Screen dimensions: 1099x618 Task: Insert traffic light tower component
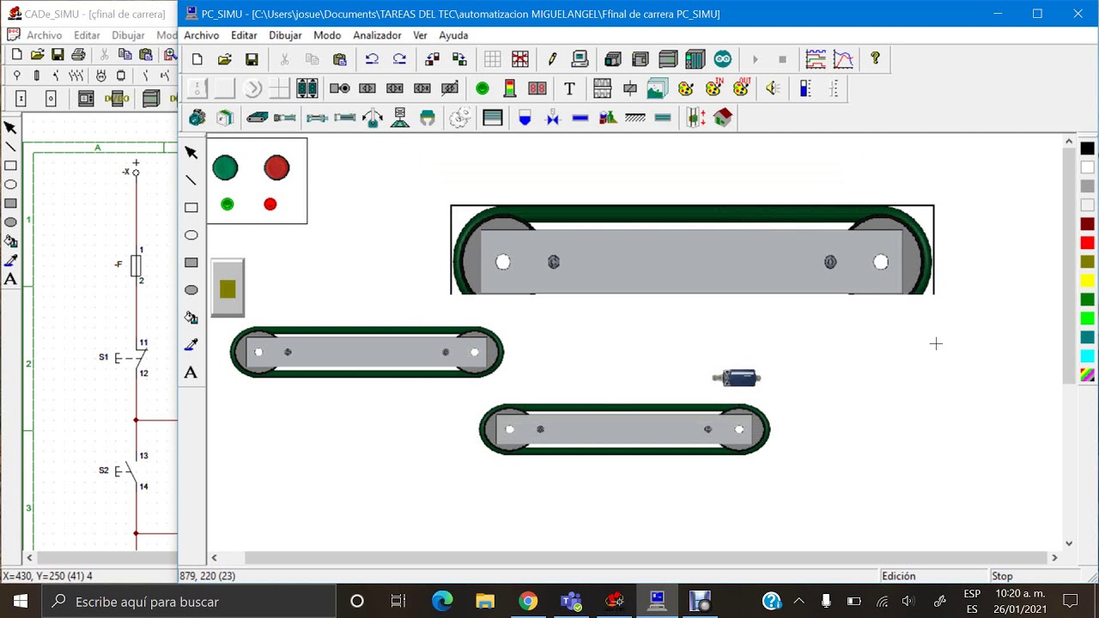tap(509, 88)
